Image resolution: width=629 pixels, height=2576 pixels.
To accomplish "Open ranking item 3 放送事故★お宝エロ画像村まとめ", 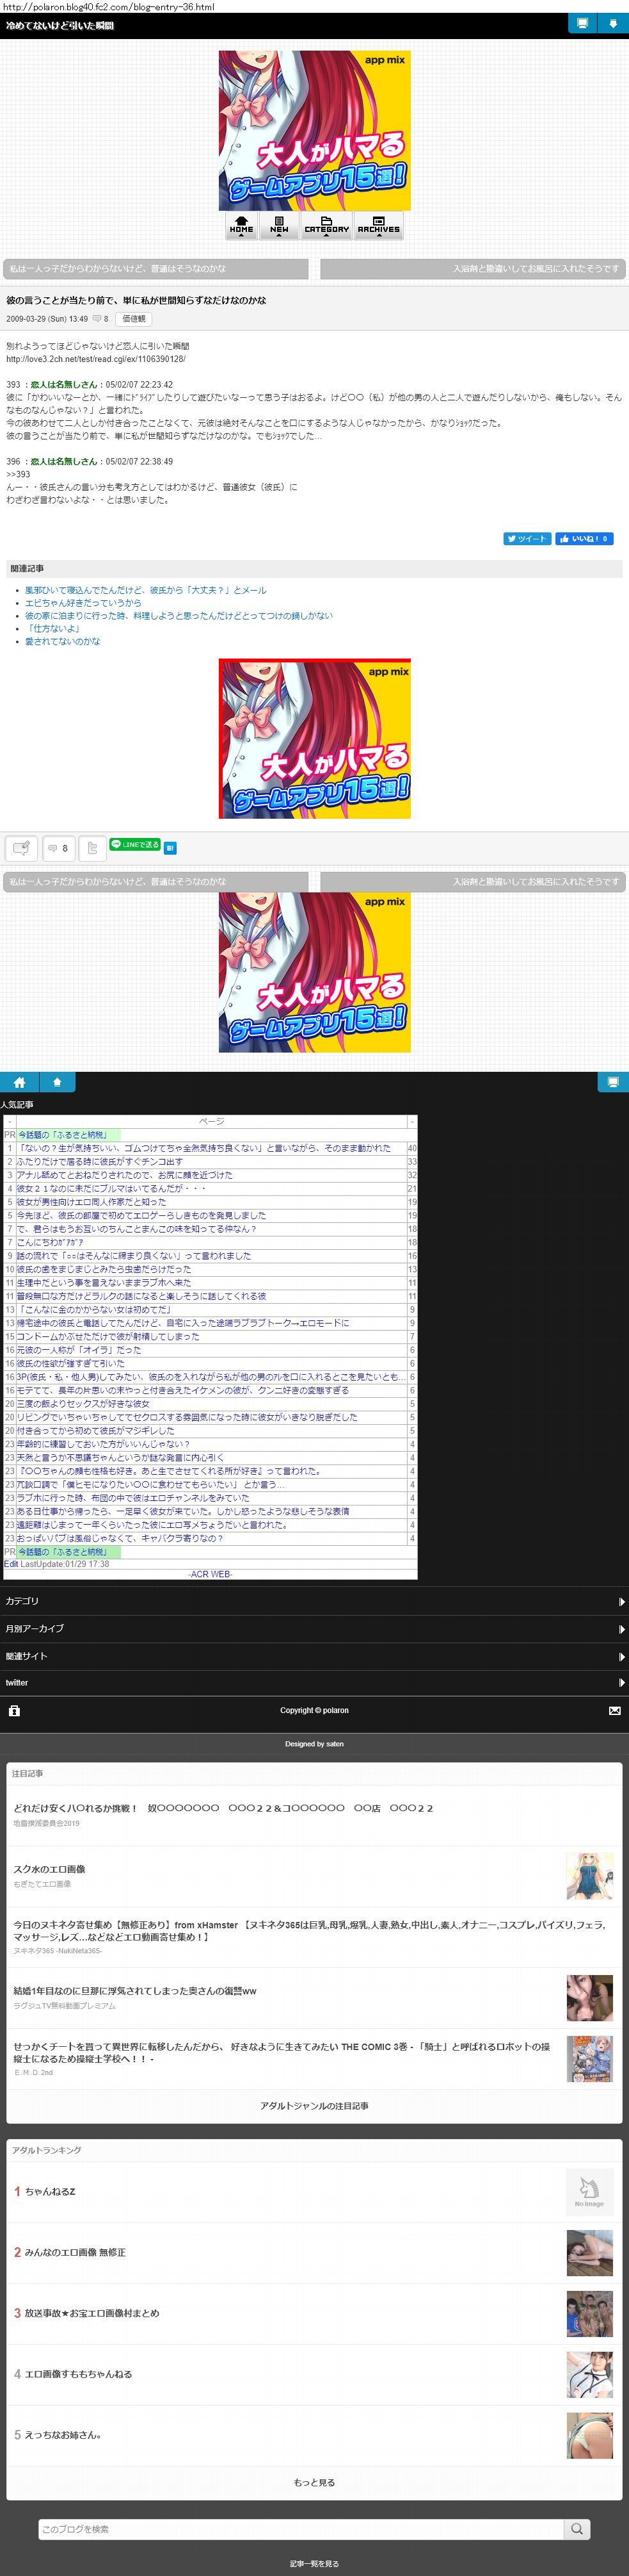I will pyautogui.click(x=92, y=2312).
